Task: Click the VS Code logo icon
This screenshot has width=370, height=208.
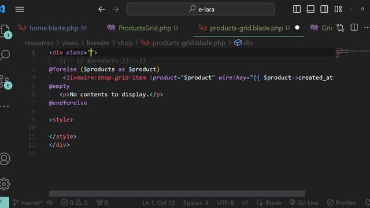Action: (2, 9)
